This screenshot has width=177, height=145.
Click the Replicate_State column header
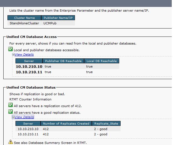[106, 123]
